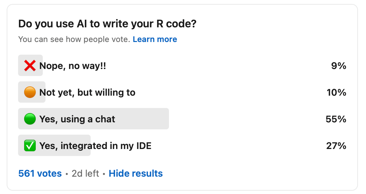The image size is (366, 194).
Task: Click the green circle emoji icon
Action: [x=30, y=119]
